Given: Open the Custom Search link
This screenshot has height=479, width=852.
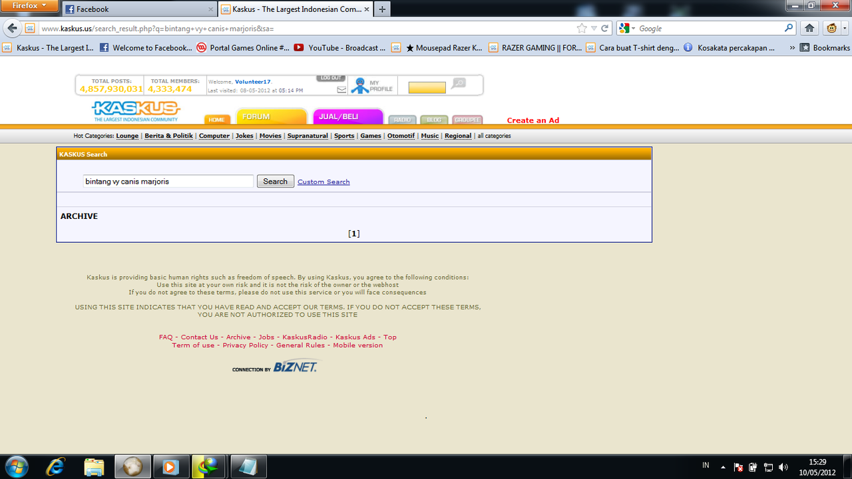Looking at the screenshot, I should 323,182.
